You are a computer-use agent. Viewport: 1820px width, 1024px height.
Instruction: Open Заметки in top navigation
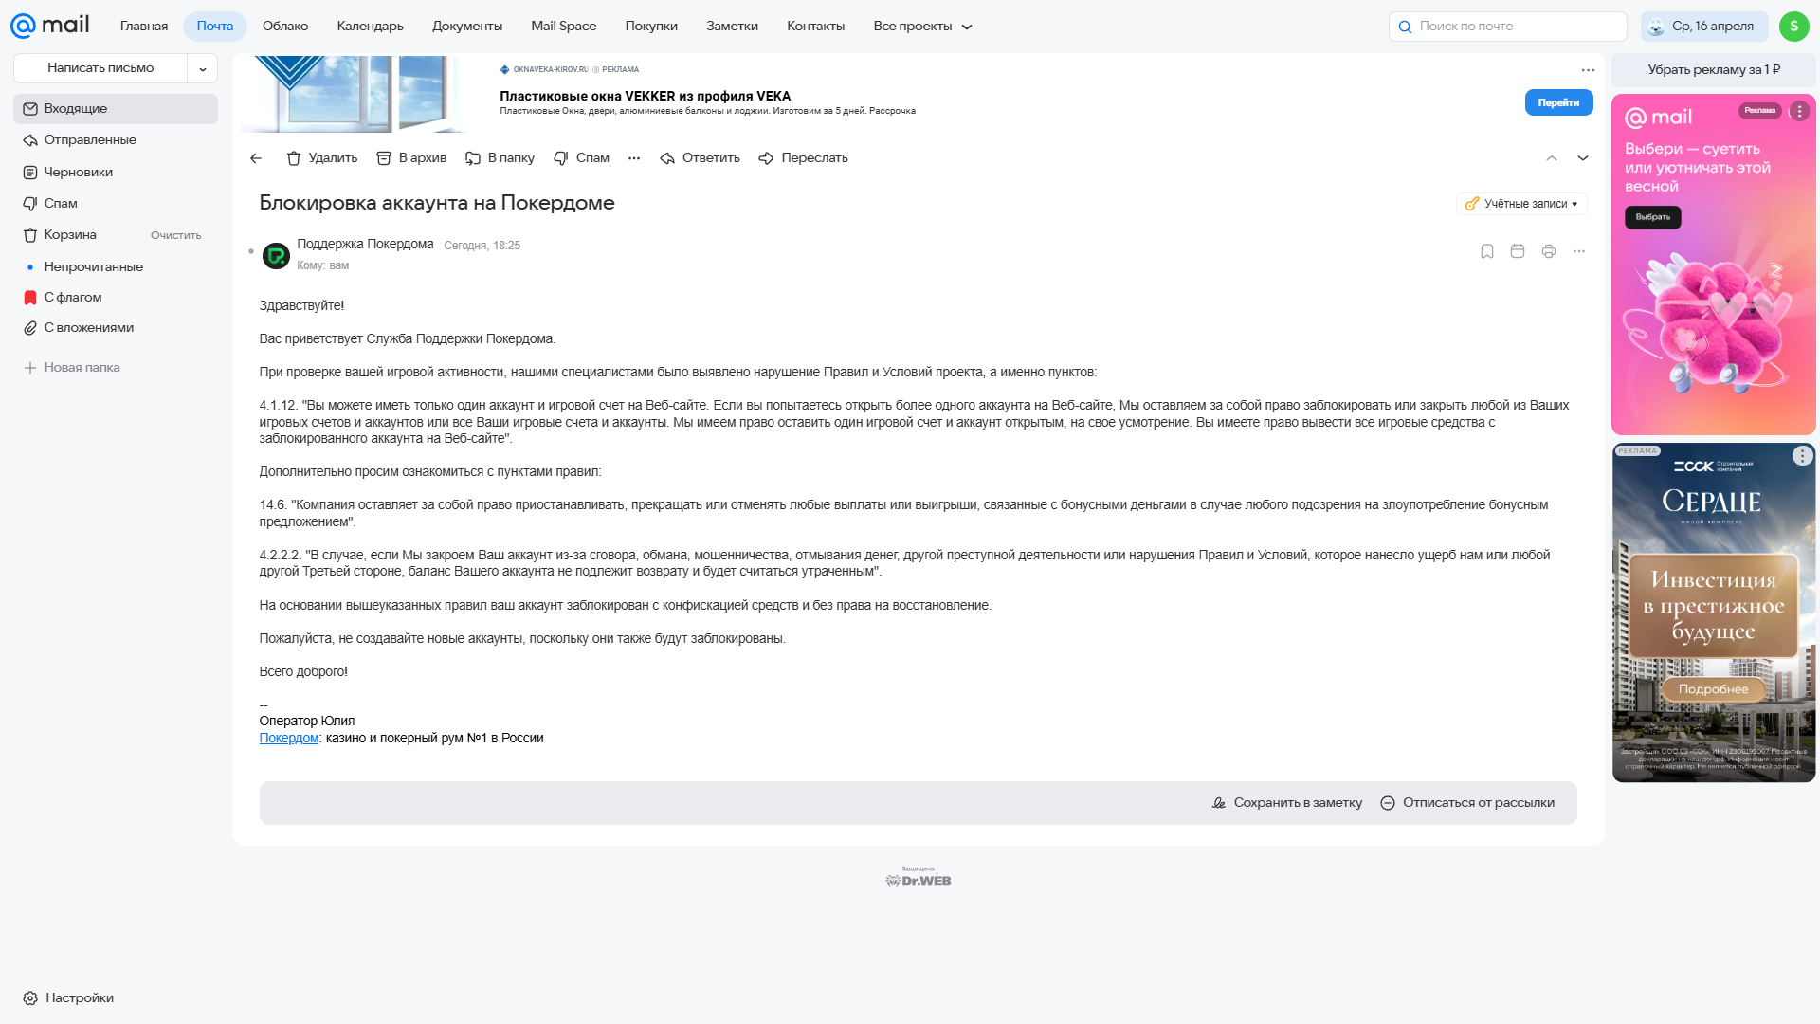(x=733, y=27)
